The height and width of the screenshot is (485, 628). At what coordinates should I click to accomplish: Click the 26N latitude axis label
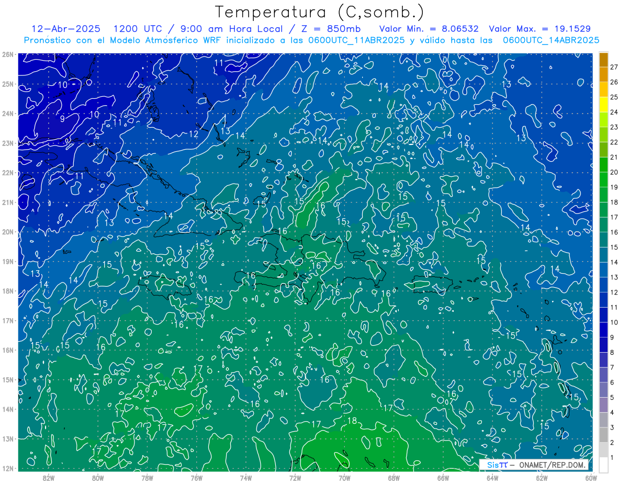(x=8, y=54)
